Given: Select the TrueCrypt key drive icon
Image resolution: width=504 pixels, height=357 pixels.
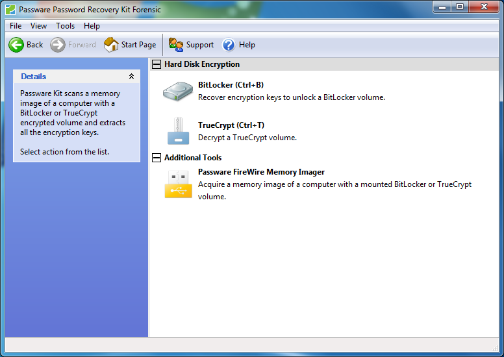Looking at the screenshot, I should [177, 131].
